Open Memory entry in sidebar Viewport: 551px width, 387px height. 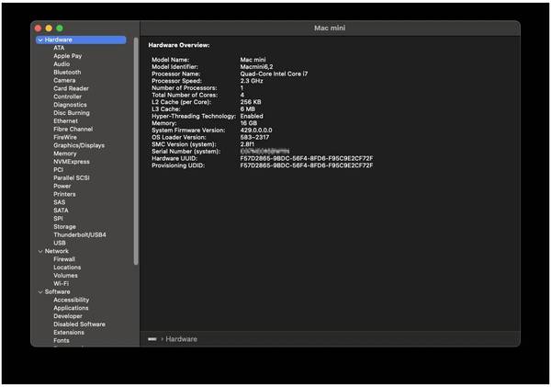click(65, 154)
